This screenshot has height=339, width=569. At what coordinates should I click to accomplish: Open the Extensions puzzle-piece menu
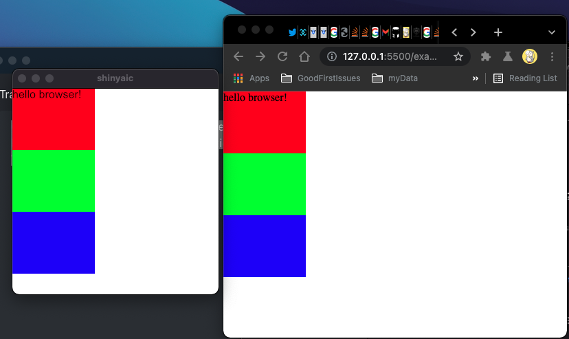pyautogui.click(x=486, y=56)
